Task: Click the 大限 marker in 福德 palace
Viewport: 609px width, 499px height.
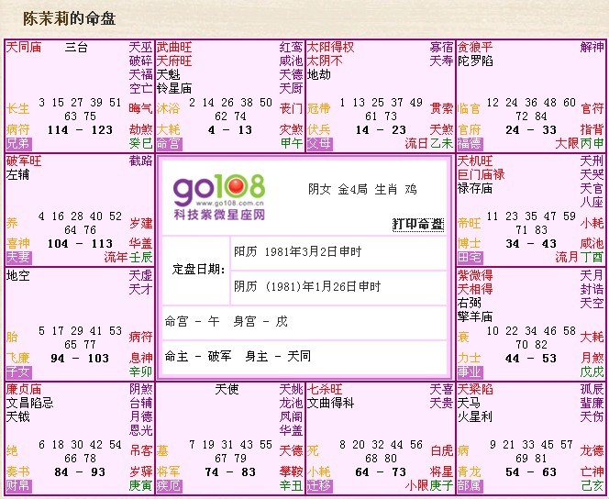Action: tap(567, 144)
